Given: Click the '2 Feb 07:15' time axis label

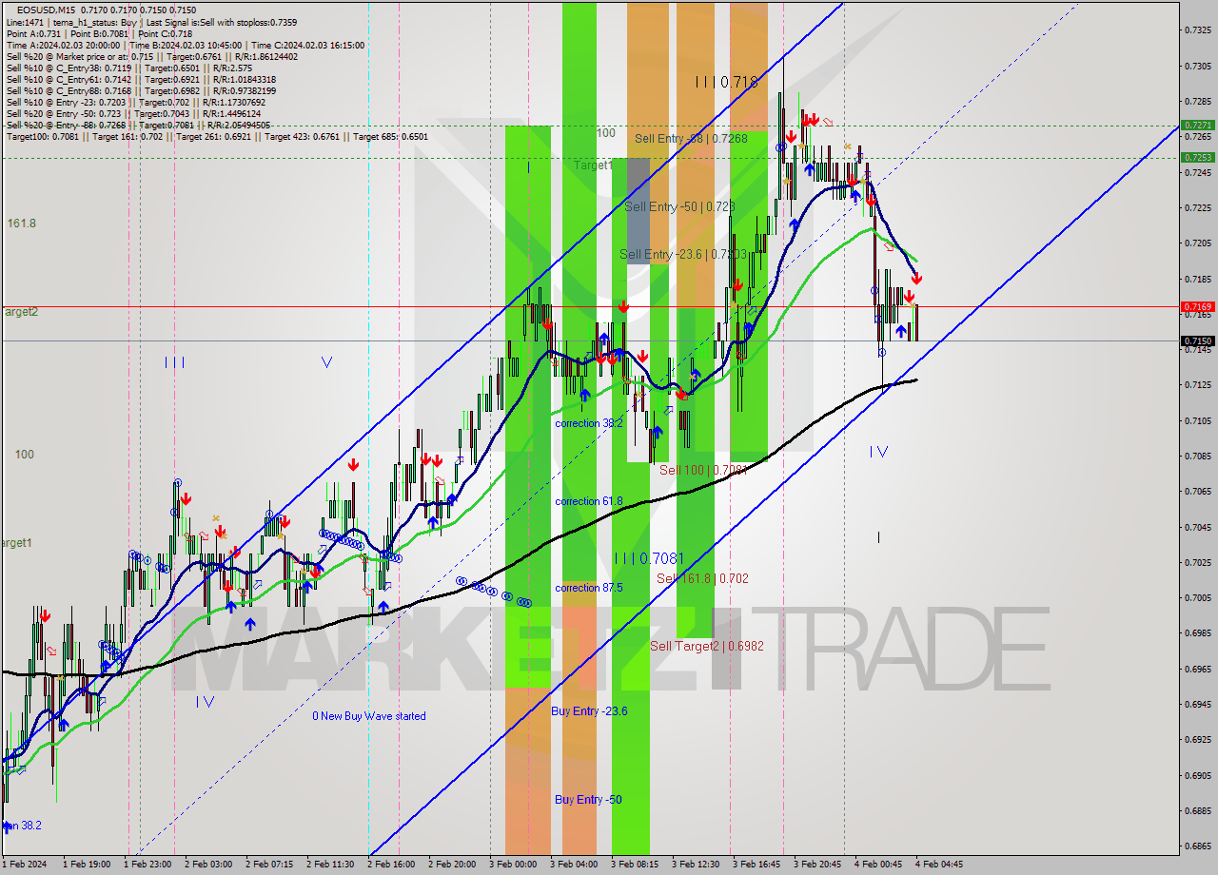Looking at the screenshot, I should point(269,865).
